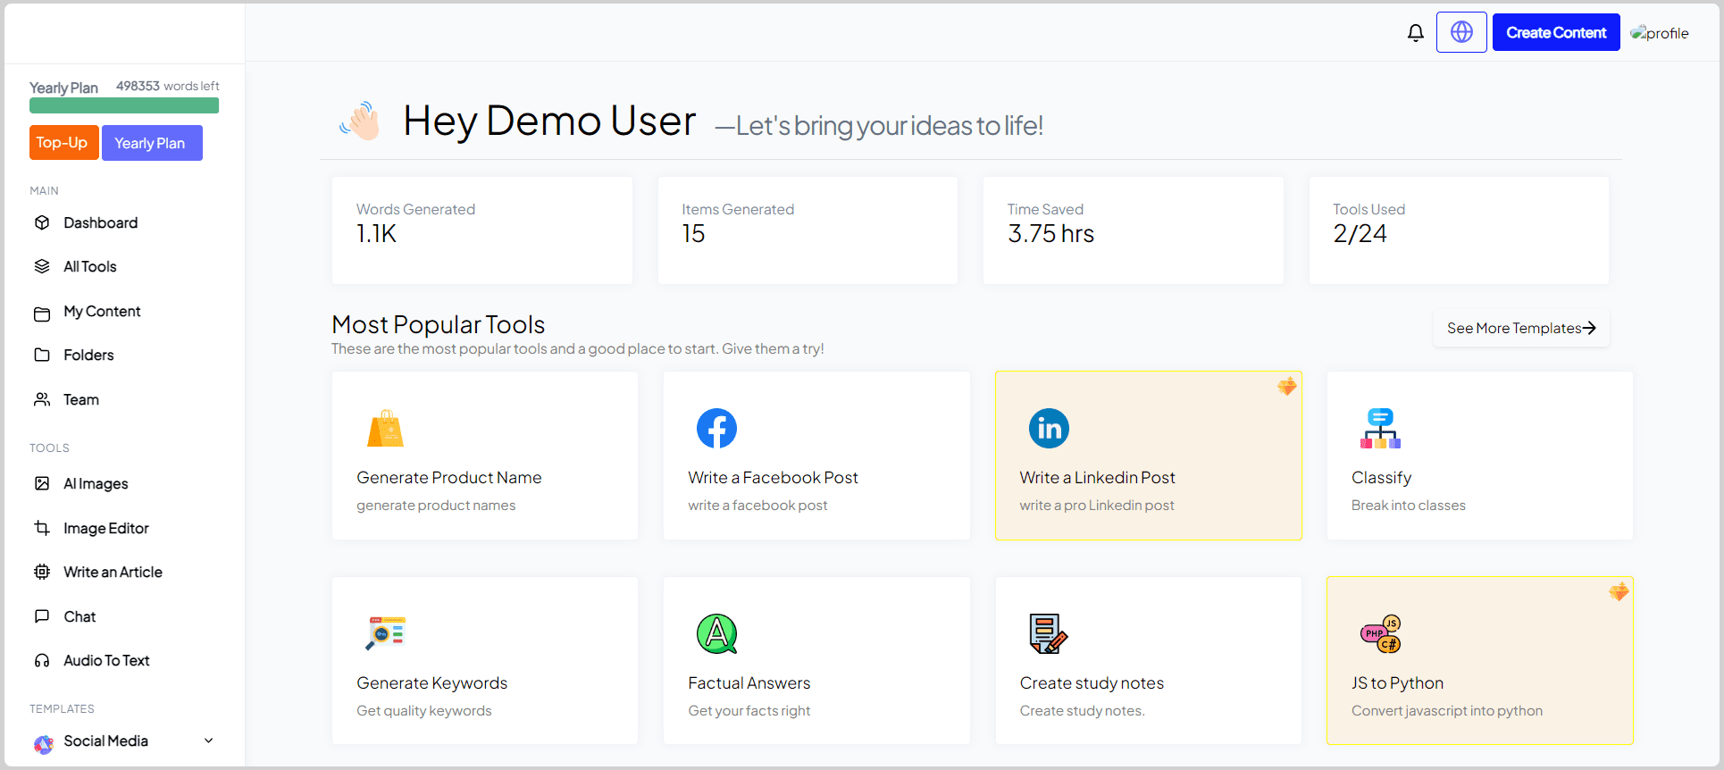Click the notification bell icon
The height and width of the screenshot is (770, 1724).
(x=1415, y=33)
